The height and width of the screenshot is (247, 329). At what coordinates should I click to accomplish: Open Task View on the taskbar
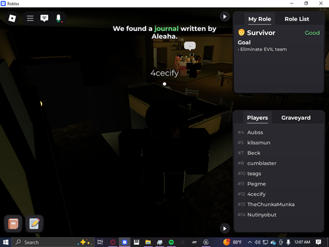pos(100,242)
